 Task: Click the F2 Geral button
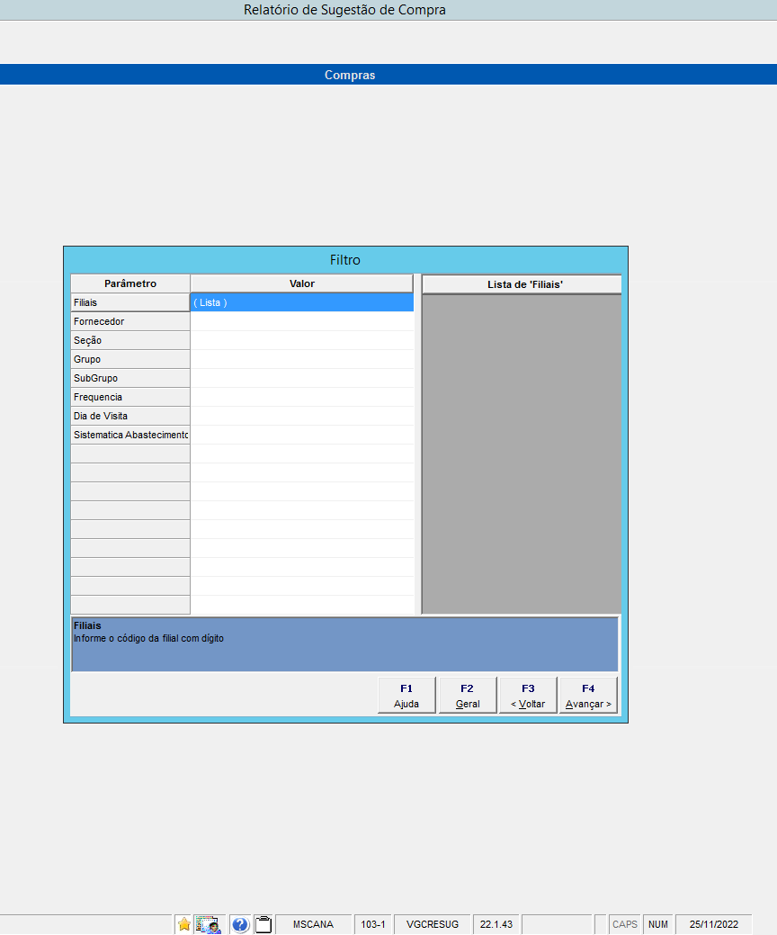tap(467, 696)
